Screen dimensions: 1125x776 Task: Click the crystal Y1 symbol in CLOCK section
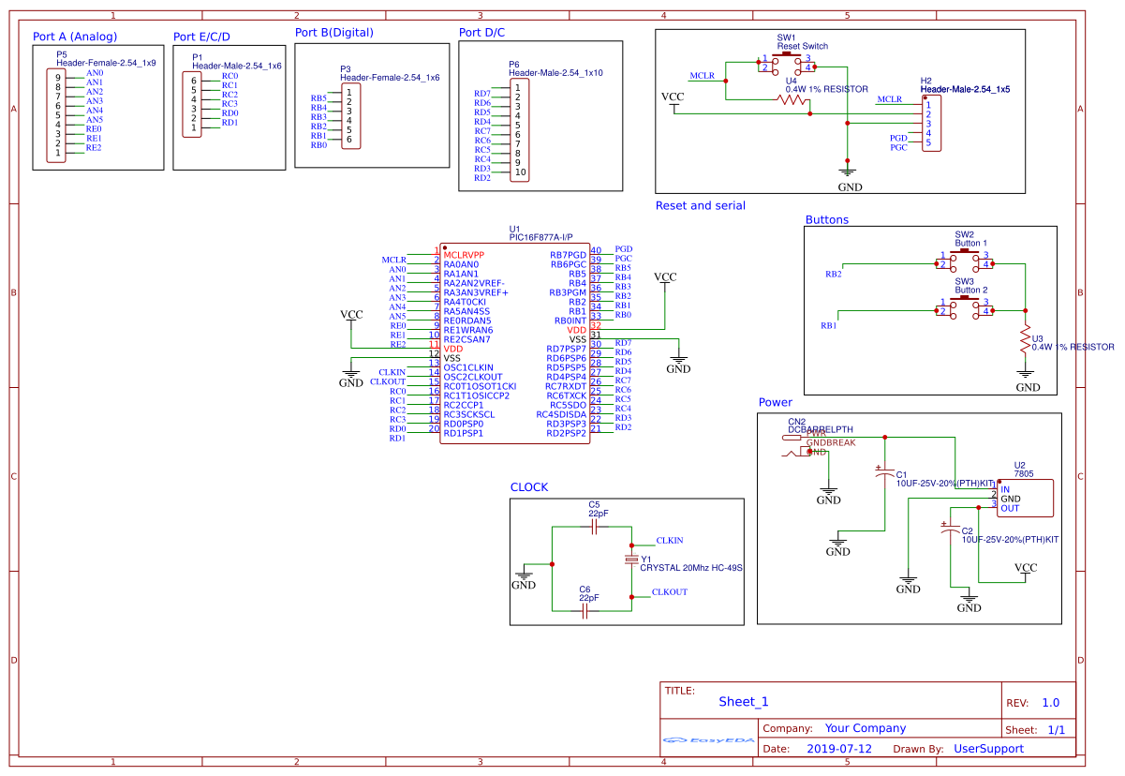click(x=629, y=559)
